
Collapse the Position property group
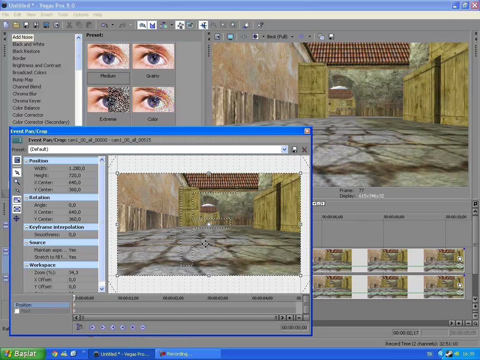click(x=26, y=161)
